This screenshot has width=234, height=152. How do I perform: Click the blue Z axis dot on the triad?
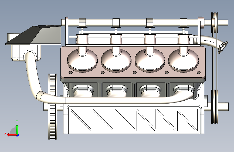tap(18, 135)
